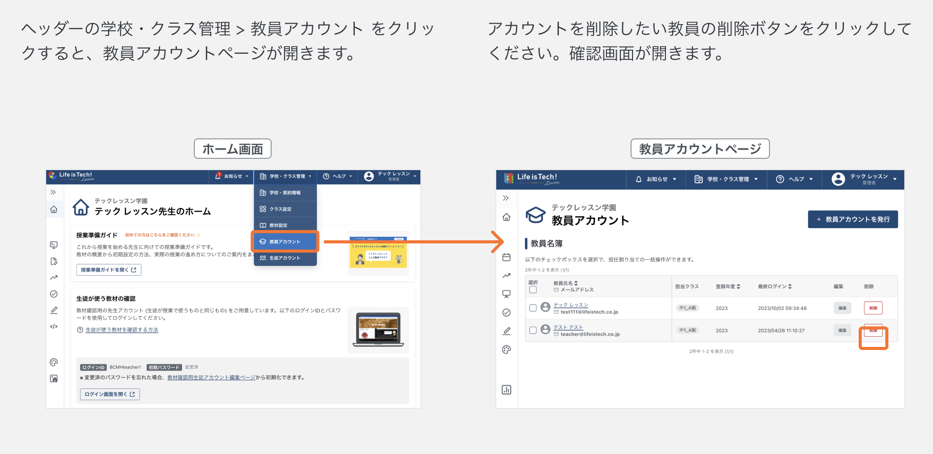The width and height of the screenshot is (933, 454).
Task: Click 削除 for teacher@lifeistech.co.jp row
Action: (873, 331)
